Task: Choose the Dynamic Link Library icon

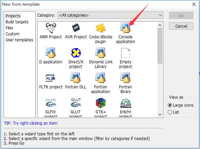Action: (x=100, y=53)
